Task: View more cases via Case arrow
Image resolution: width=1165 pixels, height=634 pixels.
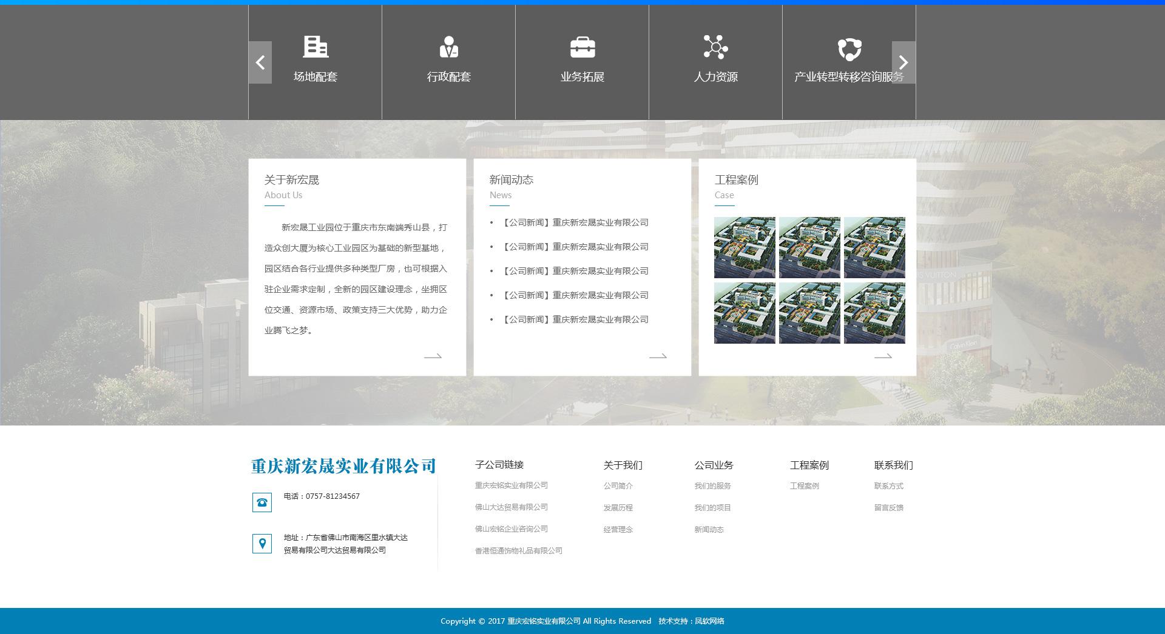Action: coord(883,356)
